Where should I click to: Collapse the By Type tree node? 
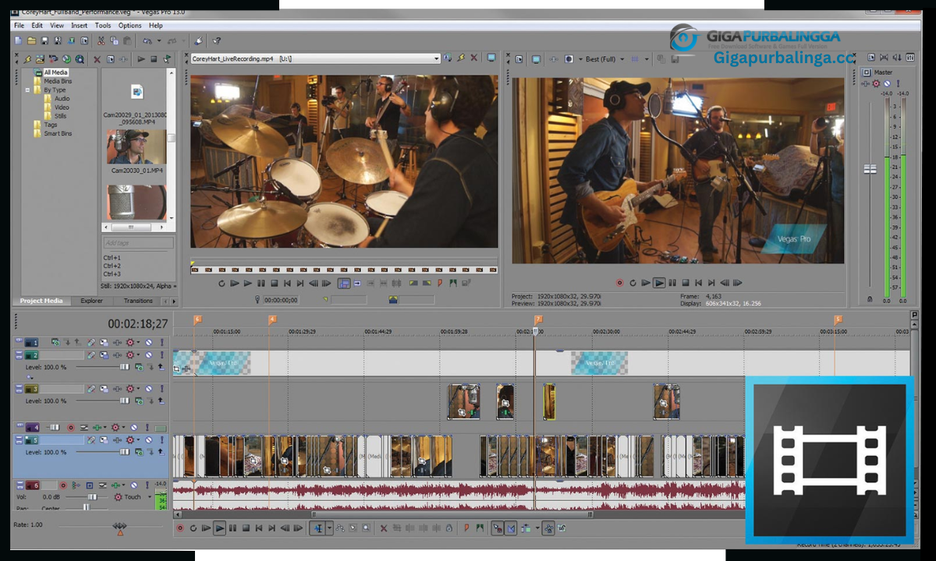pyautogui.click(x=27, y=90)
